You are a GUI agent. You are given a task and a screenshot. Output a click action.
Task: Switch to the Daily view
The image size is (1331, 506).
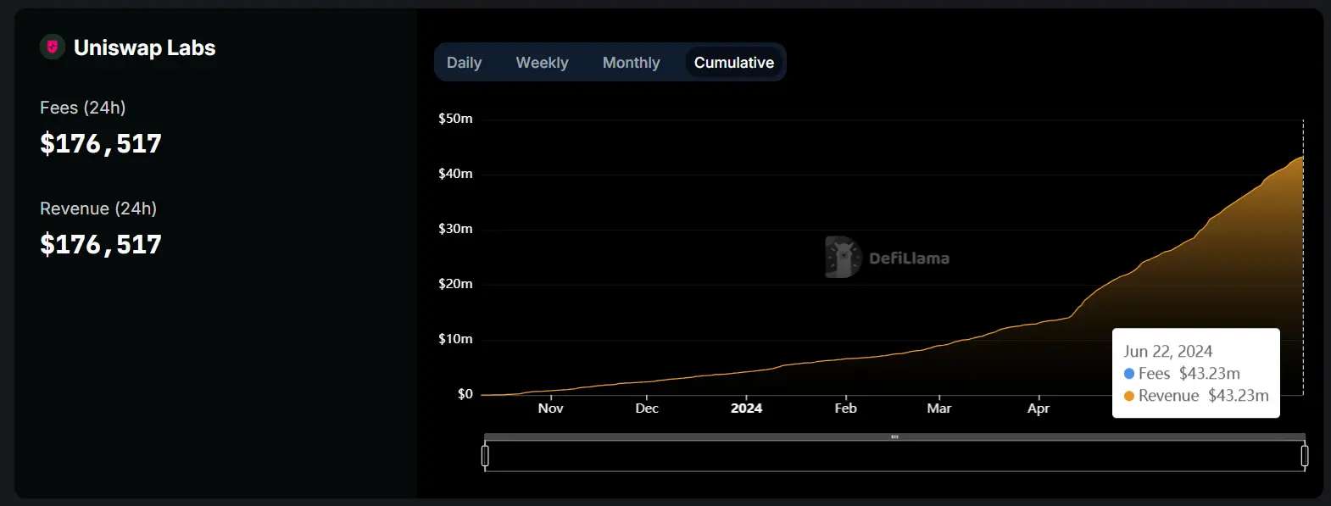click(x=464, y=63)
